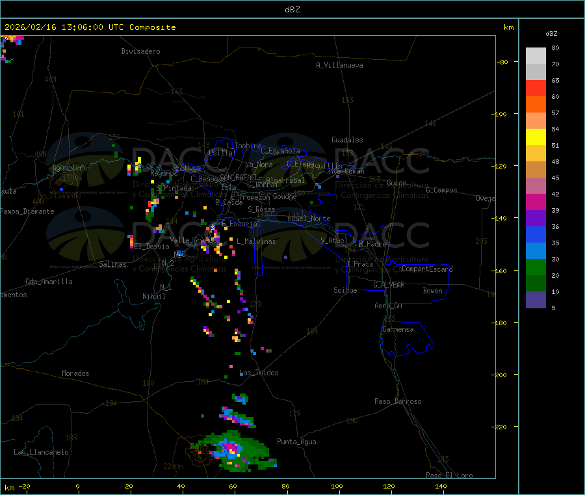585x495 pixels.
Task: Click the Aero_GA label
Action: 389,306
